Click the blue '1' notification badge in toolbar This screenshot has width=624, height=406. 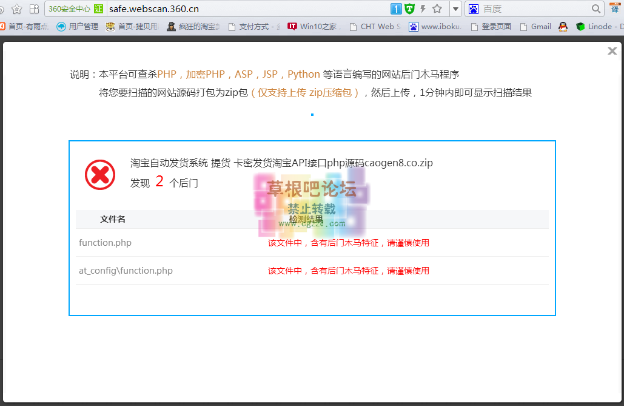[x=395, y=8]
